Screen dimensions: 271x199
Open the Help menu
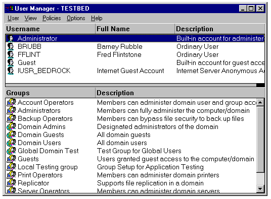(97, 18)
